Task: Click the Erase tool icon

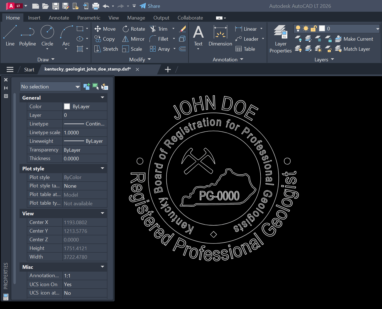Action: 183,29
